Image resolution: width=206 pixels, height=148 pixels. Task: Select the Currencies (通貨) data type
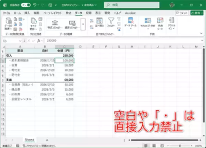(x=72, y=24)
